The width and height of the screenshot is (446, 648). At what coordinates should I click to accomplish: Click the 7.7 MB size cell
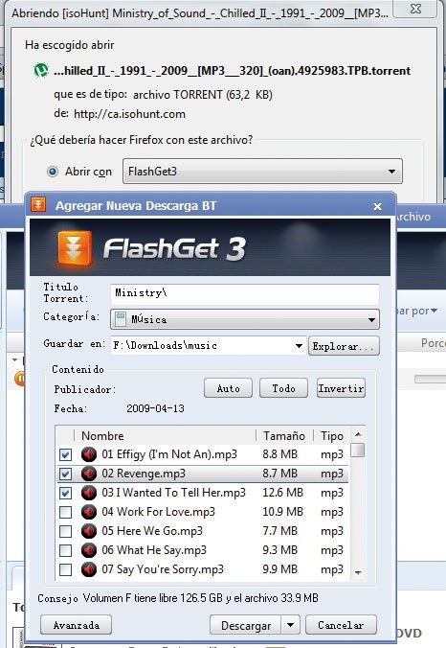coord(279,531)
